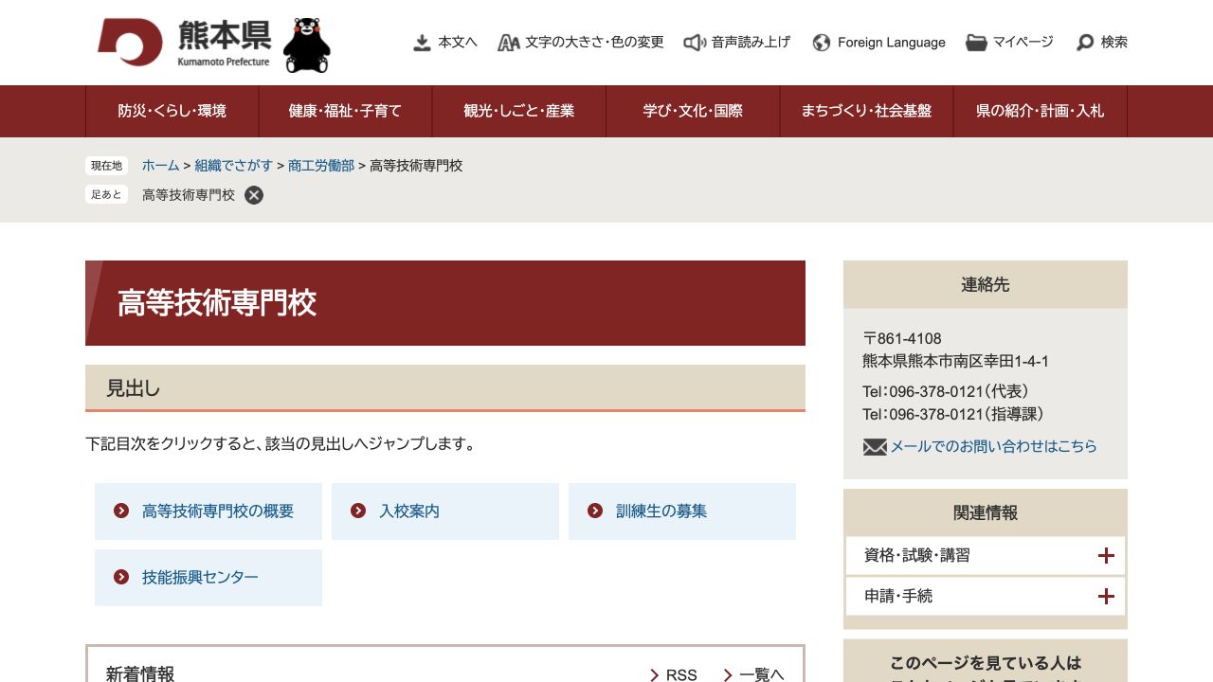
Task: Click address 熊本県熊本市南区幸田1-4-1
Action: [955, 361]
